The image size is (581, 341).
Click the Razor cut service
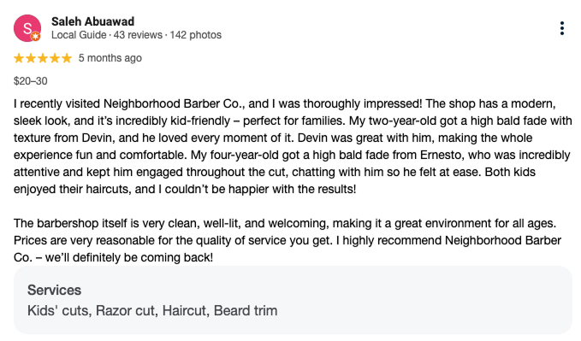coord(125,310)
